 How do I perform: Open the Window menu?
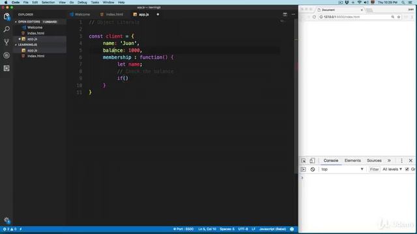click(109, 3)
